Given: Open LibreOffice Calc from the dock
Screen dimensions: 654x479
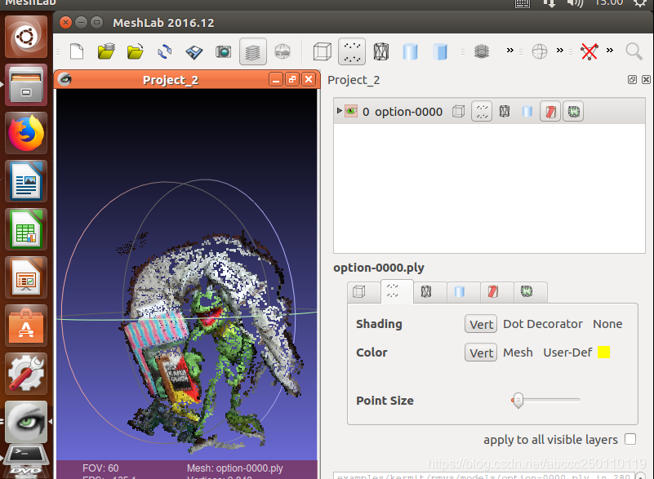Looking at the screenshot, I should (26, 229).
